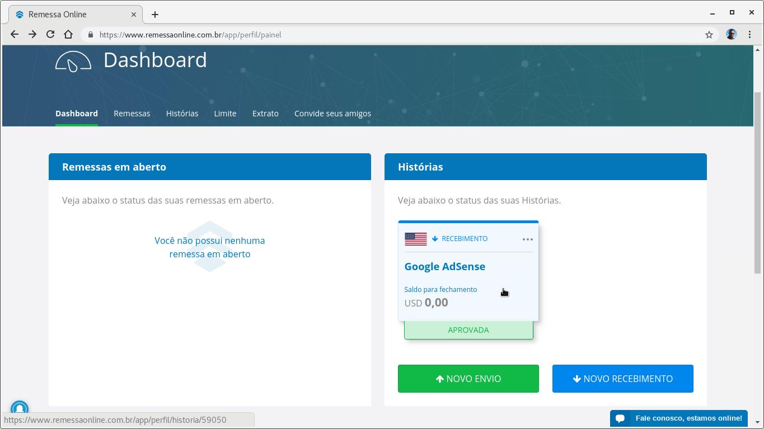The height and width of the screenshot is (429, 764).
Task: Bookmark this page with the star icon
Action: click(709, 35)
